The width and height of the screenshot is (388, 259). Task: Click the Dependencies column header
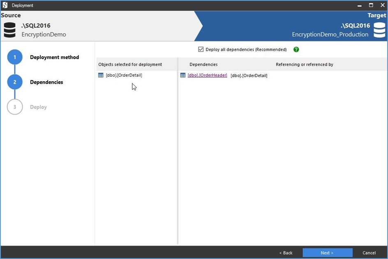coord(203,64)
